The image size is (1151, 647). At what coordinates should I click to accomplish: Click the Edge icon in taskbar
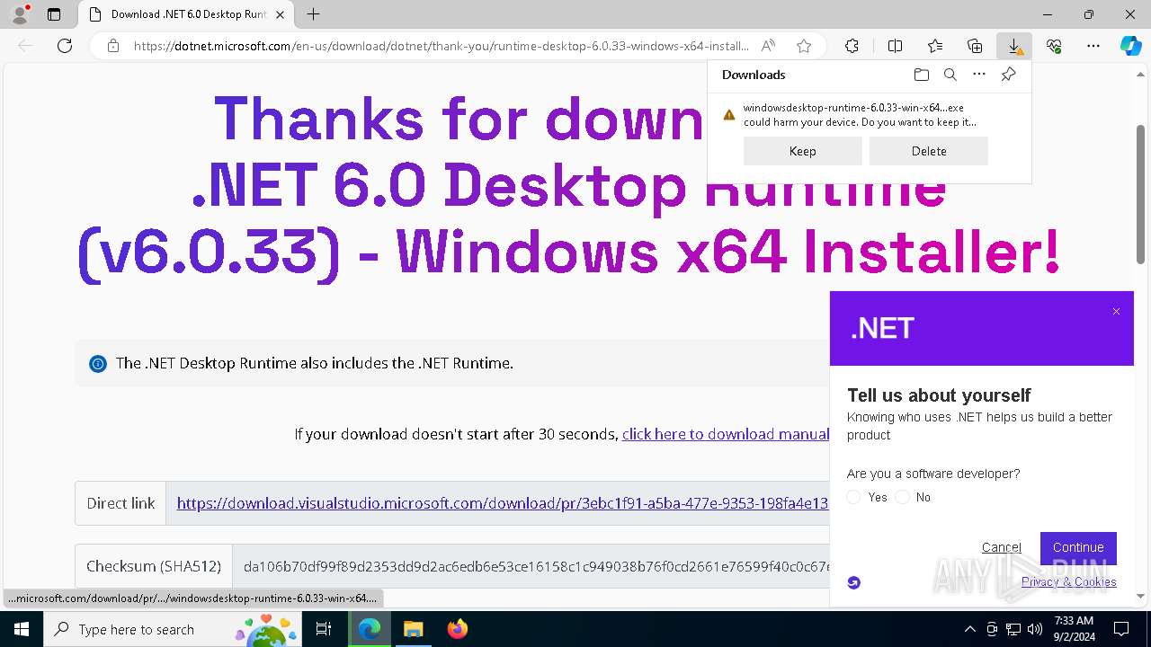[370, 629]
